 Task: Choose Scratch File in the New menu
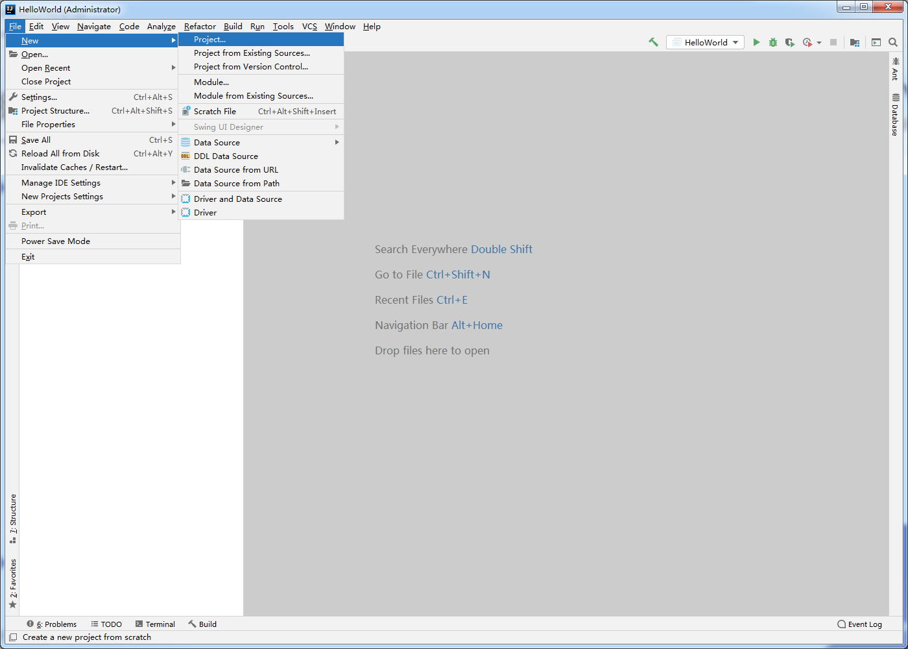(261, 112)
